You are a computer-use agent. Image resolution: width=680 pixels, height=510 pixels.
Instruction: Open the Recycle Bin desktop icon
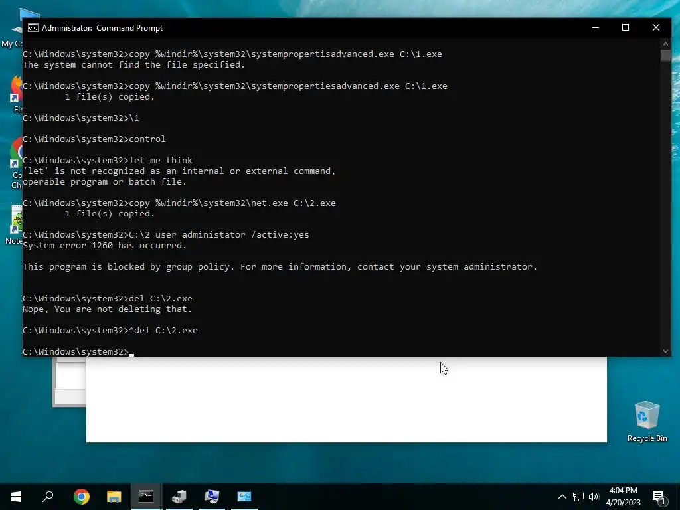(647, 422)
